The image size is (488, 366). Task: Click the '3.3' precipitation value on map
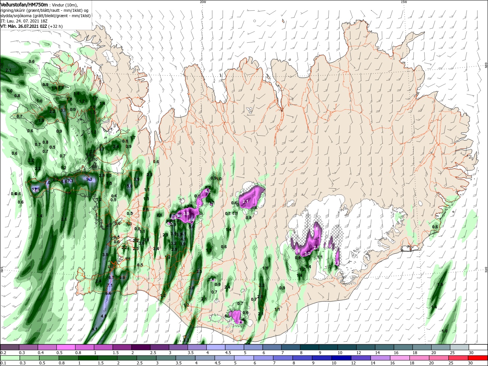199,271
